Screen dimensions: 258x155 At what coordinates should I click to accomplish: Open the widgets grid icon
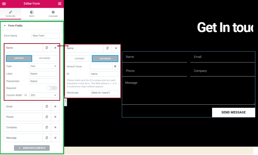point(59,4)
